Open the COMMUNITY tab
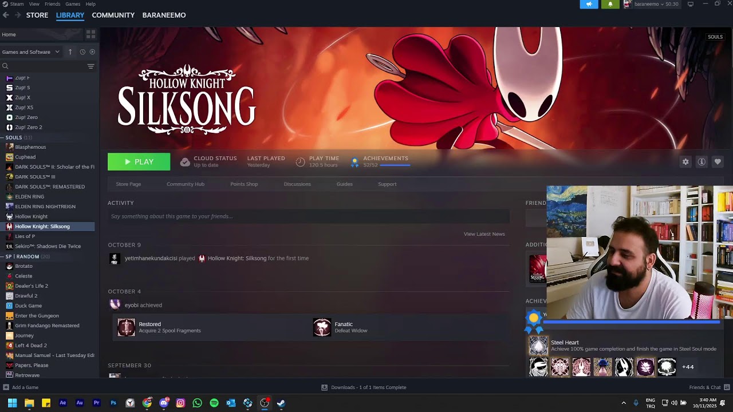 [113, 15]
